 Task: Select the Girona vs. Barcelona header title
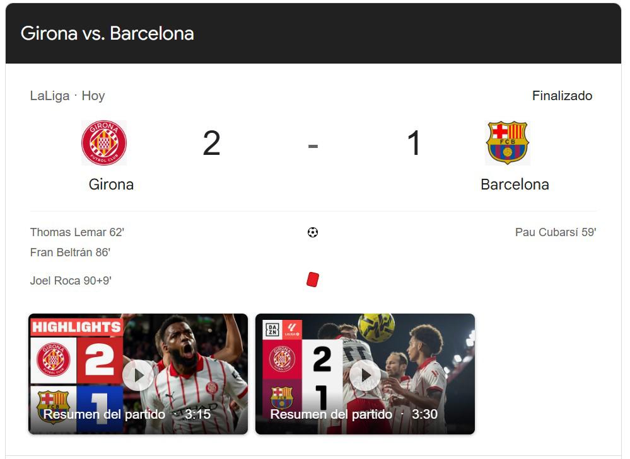107,33
